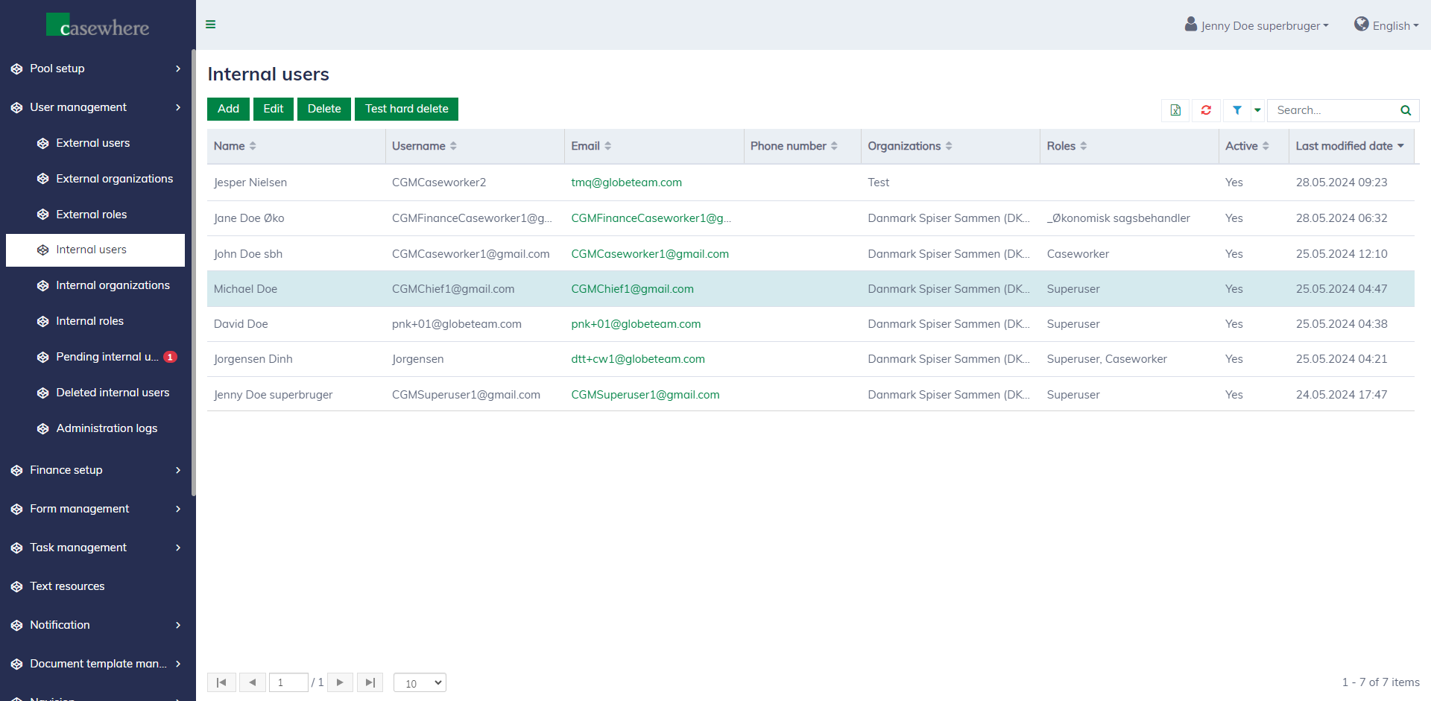Open the English language dropdown

point(1387,25)
